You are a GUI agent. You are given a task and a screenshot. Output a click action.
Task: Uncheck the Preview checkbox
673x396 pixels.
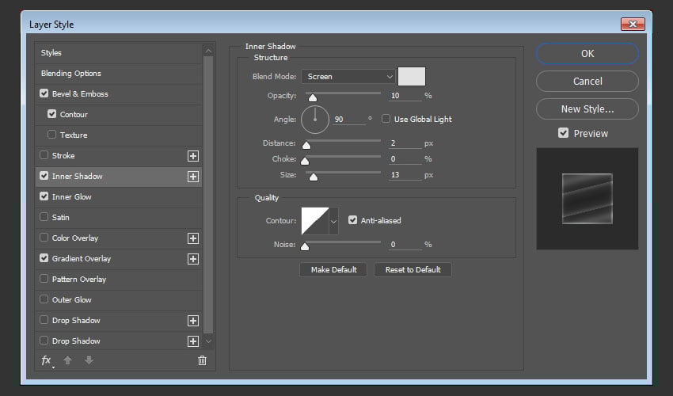[563, 133]
